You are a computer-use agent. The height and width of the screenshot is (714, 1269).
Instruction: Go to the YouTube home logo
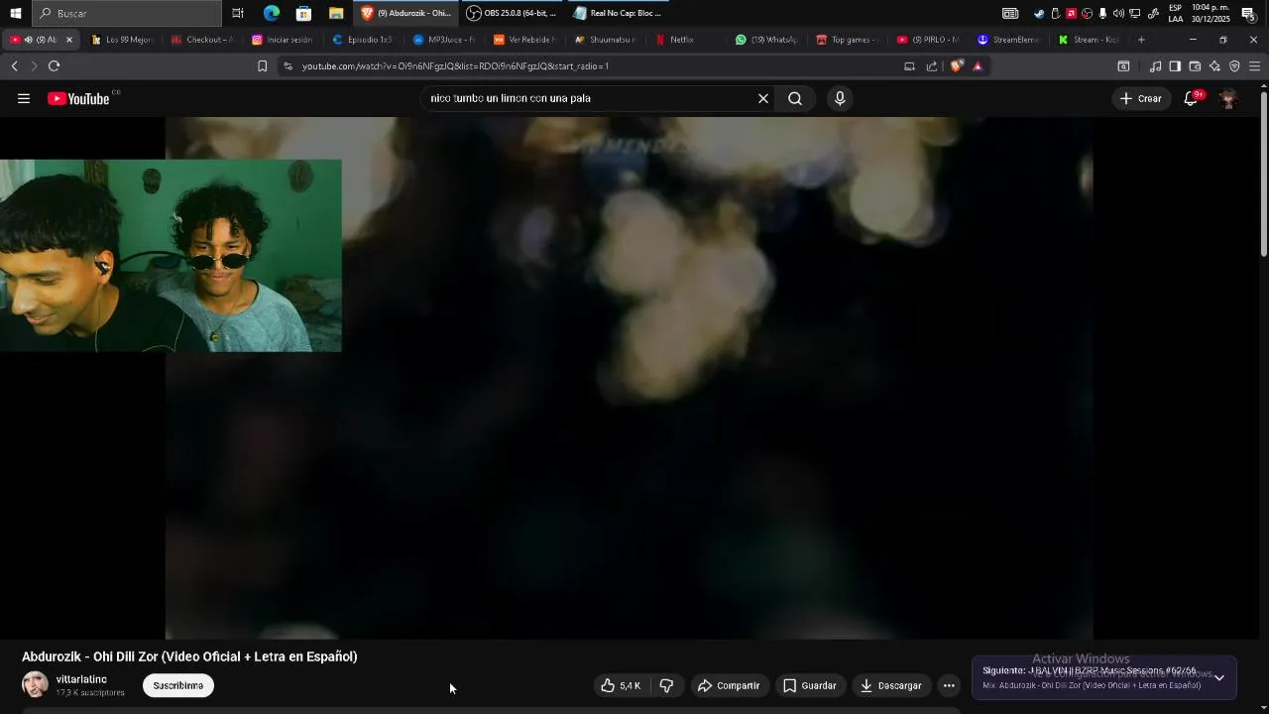click(x=78, y=98)
